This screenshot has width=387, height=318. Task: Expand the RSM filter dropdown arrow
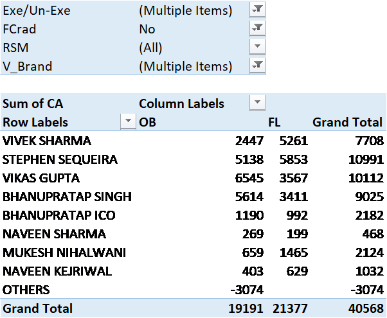tap(257, 48)
